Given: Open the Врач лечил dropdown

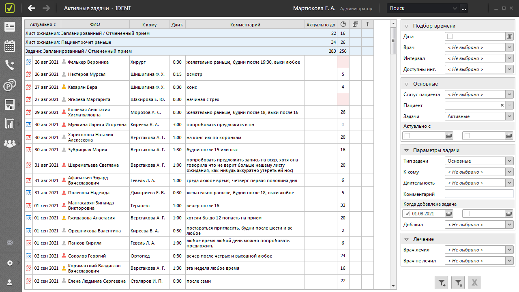Looking at the screenshot, I should pyautogui.click(x=479, y=250).
